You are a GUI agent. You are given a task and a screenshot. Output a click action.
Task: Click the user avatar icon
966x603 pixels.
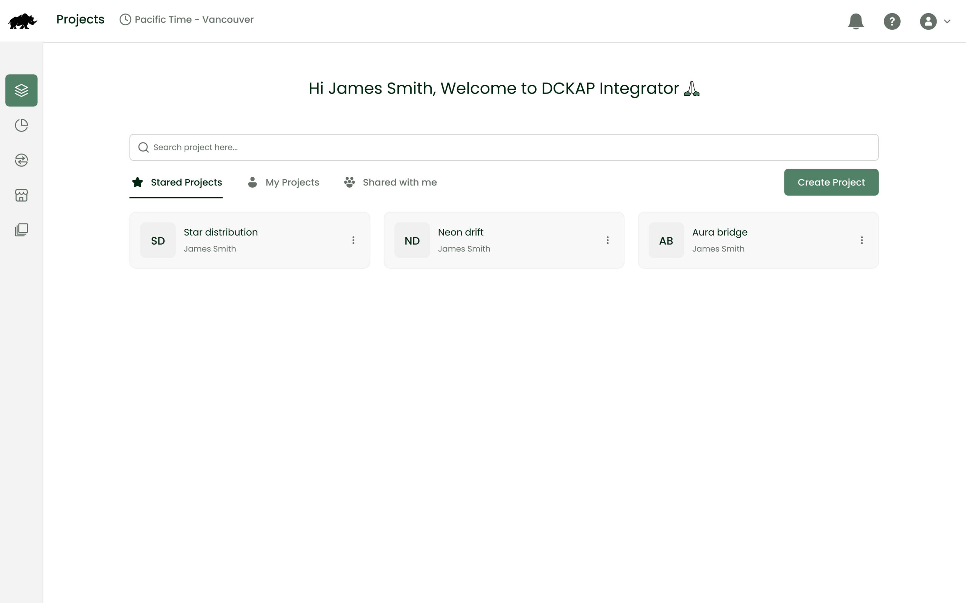928,21
